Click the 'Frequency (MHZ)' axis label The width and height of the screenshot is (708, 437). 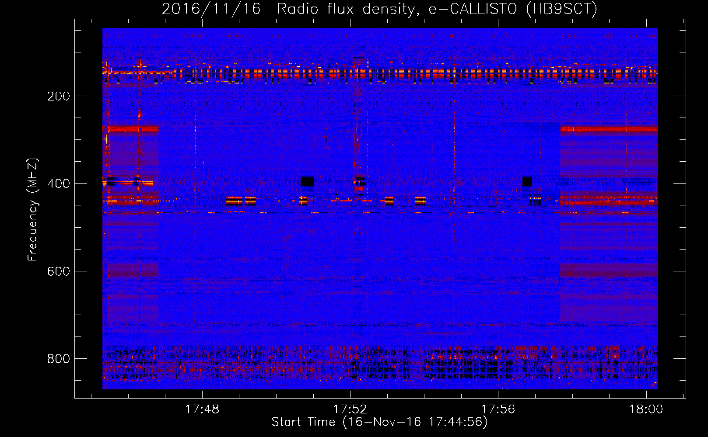[33, 209]
